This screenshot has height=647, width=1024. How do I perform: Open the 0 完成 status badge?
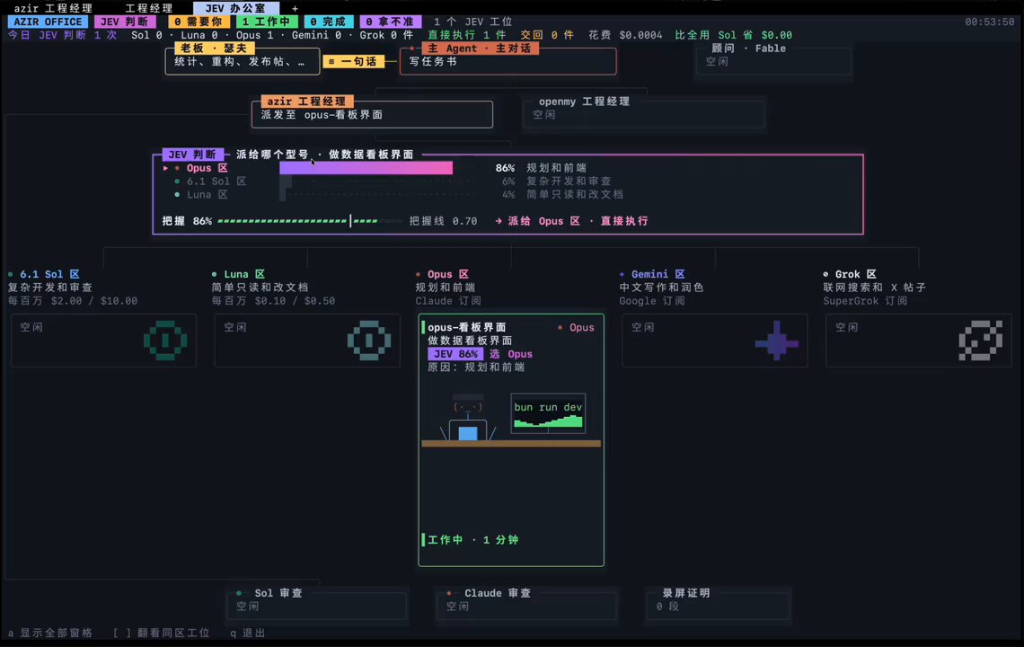(x=329, y=22)
